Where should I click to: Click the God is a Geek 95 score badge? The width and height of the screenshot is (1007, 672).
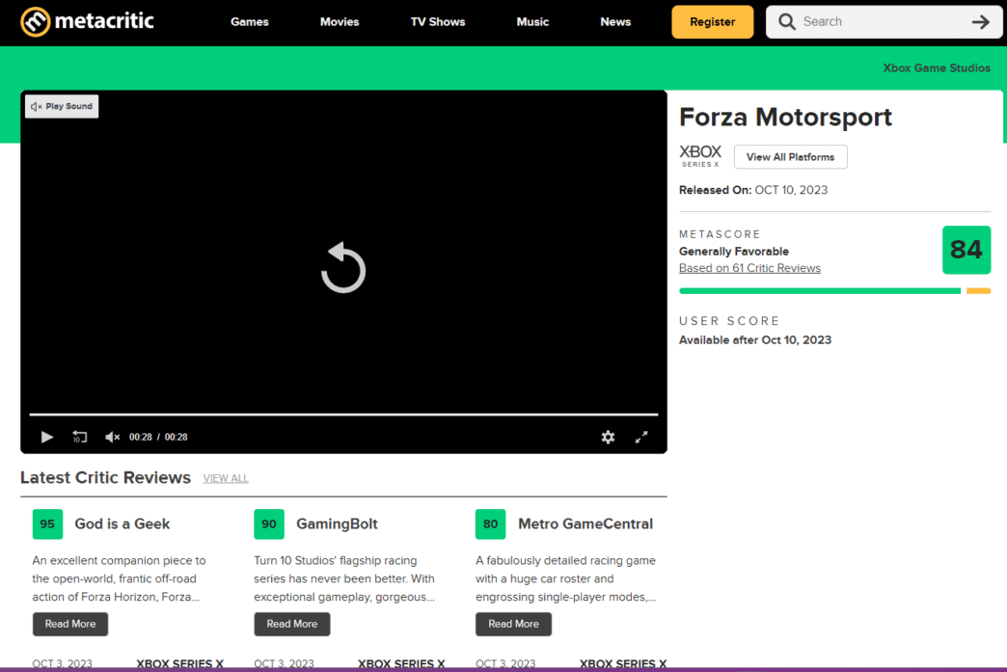point(47,524)
